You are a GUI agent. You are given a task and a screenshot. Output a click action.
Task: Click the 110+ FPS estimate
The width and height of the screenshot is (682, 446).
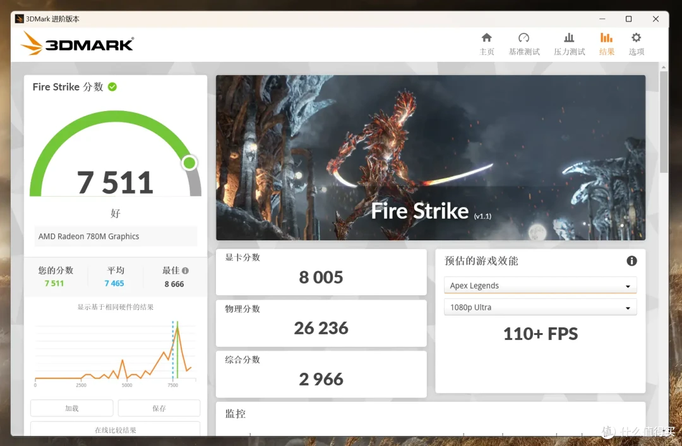click(541, 334)
